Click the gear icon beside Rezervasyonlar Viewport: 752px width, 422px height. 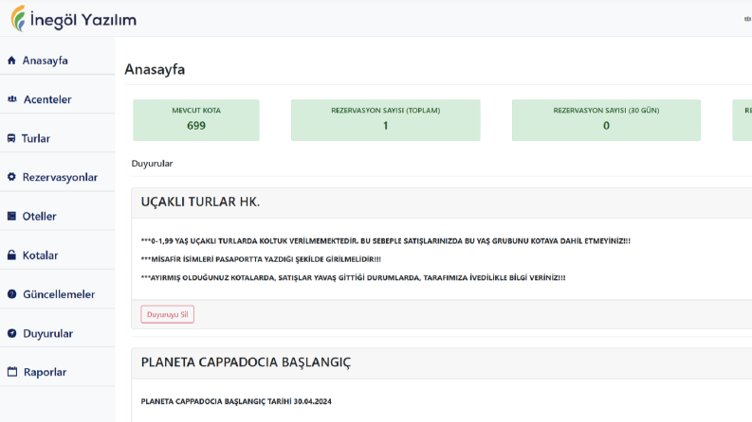tap(11, 177)
